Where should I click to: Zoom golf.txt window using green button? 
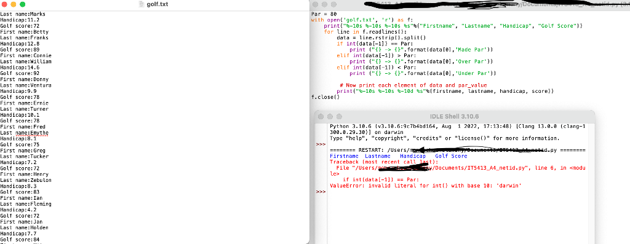pos(22,4)
